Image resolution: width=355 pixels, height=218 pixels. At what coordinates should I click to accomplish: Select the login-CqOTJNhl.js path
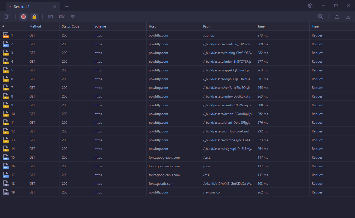click(227, 79)
